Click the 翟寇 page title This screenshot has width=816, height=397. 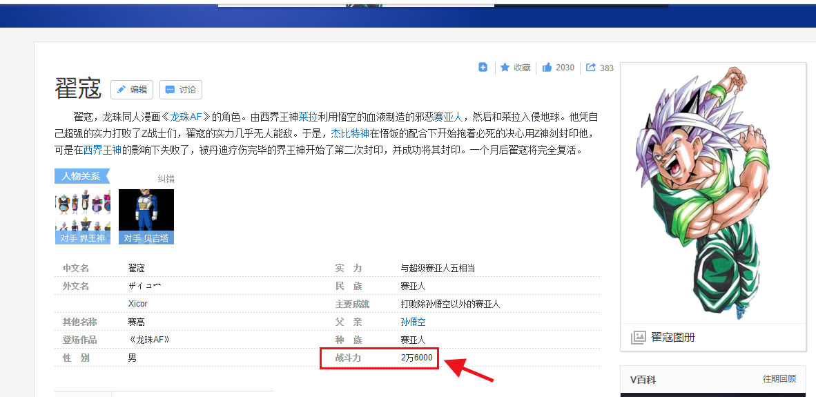[78, 89]
